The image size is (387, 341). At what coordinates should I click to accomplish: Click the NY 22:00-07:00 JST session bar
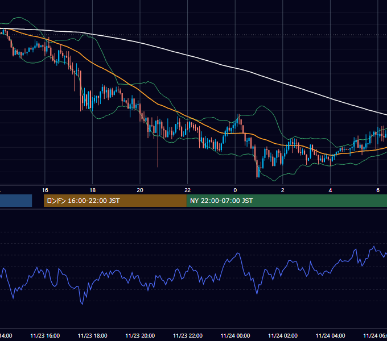(286, 201)
